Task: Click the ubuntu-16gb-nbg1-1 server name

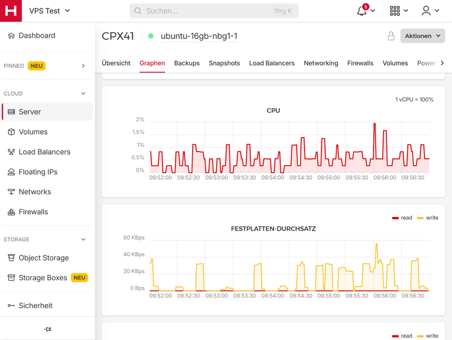Action: pos(199,36)
